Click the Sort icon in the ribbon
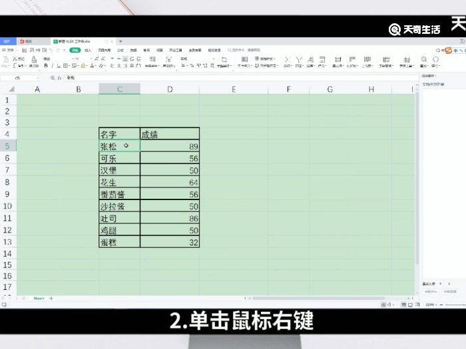Viewport: 466px width, 349px height. 311,60
